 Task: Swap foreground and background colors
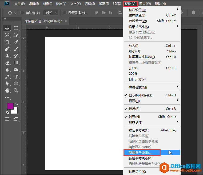tap(17, 104)
